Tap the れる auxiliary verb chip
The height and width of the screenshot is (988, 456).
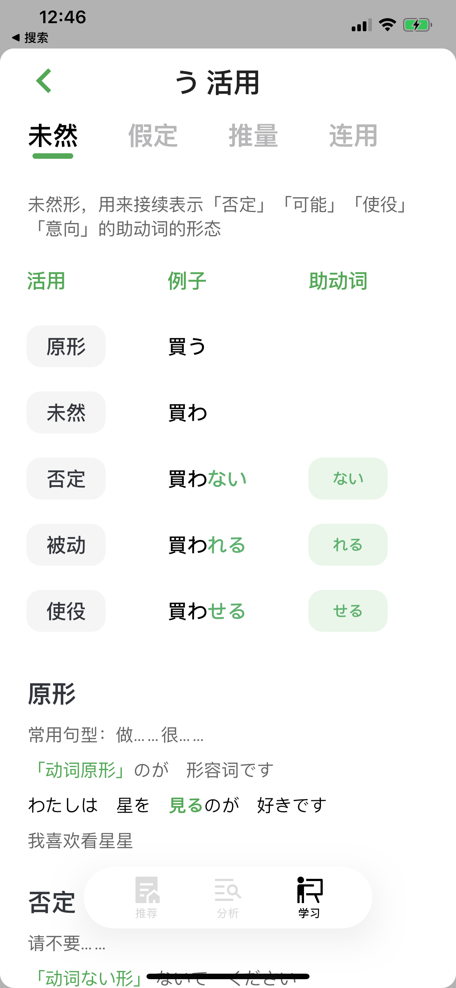point(348,545)
